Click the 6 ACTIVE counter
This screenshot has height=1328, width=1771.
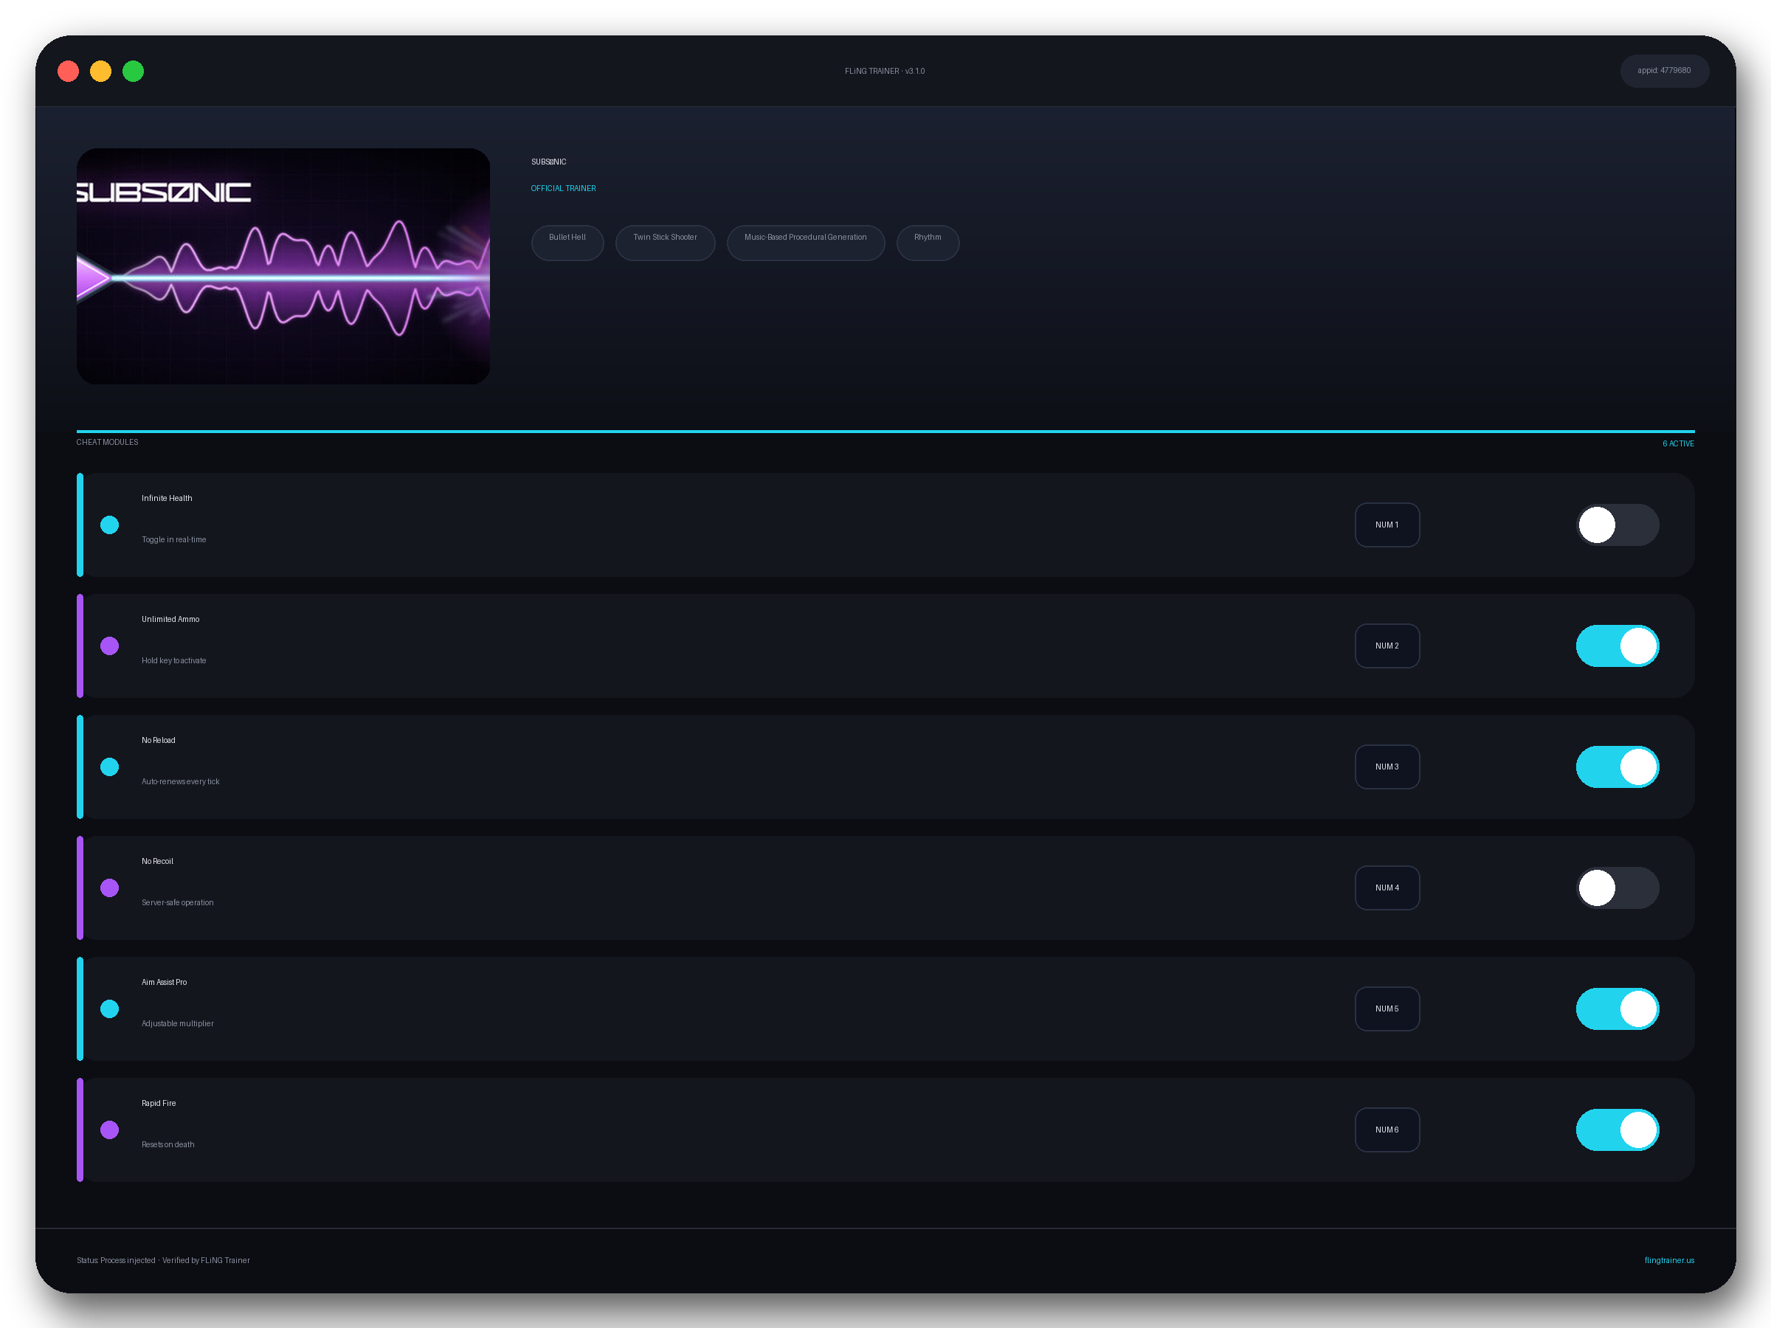(x=1678, y=443)
